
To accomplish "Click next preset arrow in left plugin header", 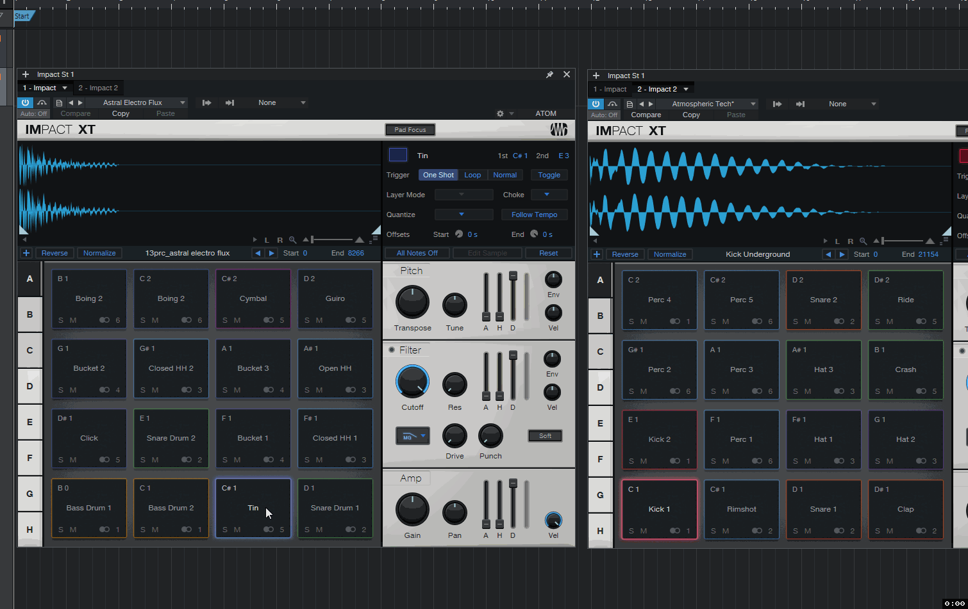I will [80, 102].
